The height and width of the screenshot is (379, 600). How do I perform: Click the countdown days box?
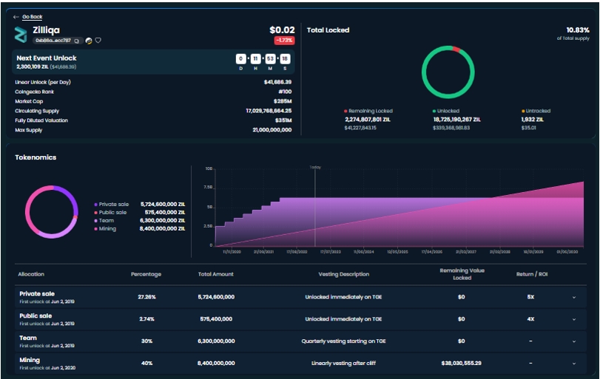pyautogui.click(x=240, y=59)
